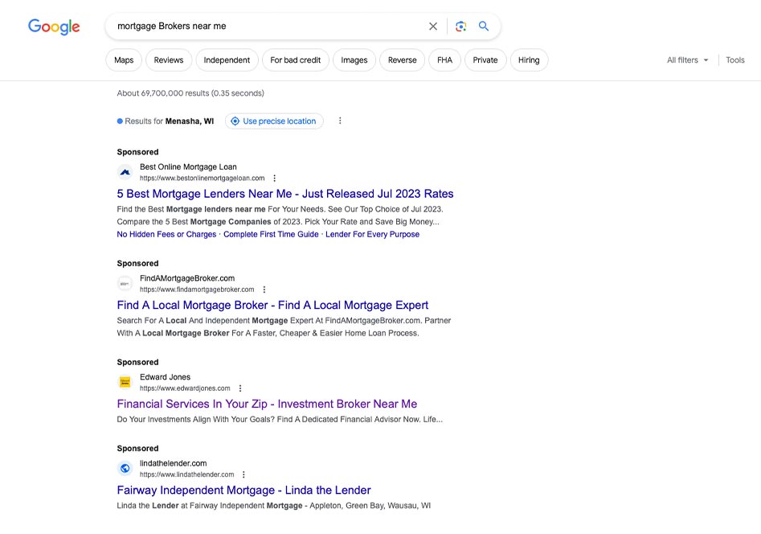761x534 pixels.
Task: Click the blue location dot before Results for
Action: click(x=120, y=121)
